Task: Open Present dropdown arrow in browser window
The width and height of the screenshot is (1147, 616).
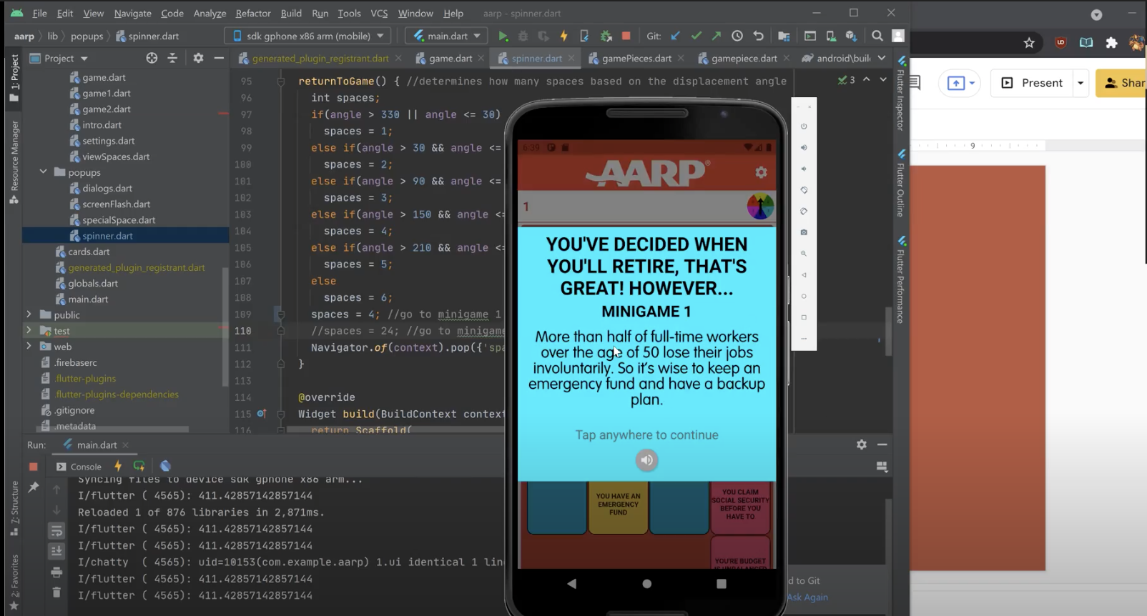Action: [1080, 83]
